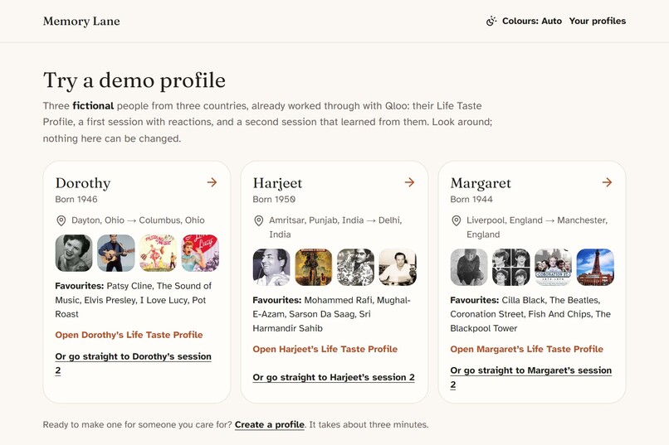This screenshot has height=445, width=669.
Task: Click the I Love Lucy thumbnail
Action: (200, 253)
